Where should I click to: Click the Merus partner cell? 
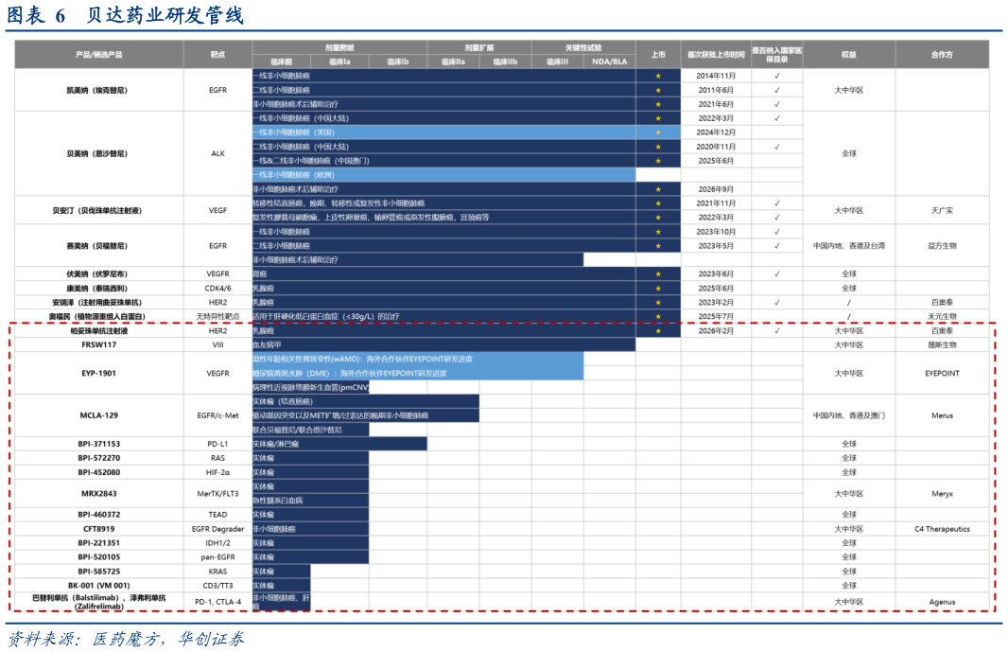pyautogui.click(x=942, y=415)
